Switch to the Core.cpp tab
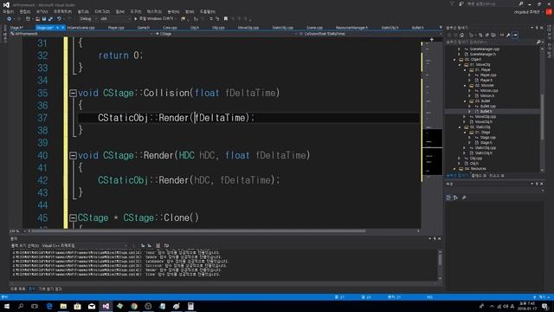This screenshot has height=312, width=554. click(170, 28)
